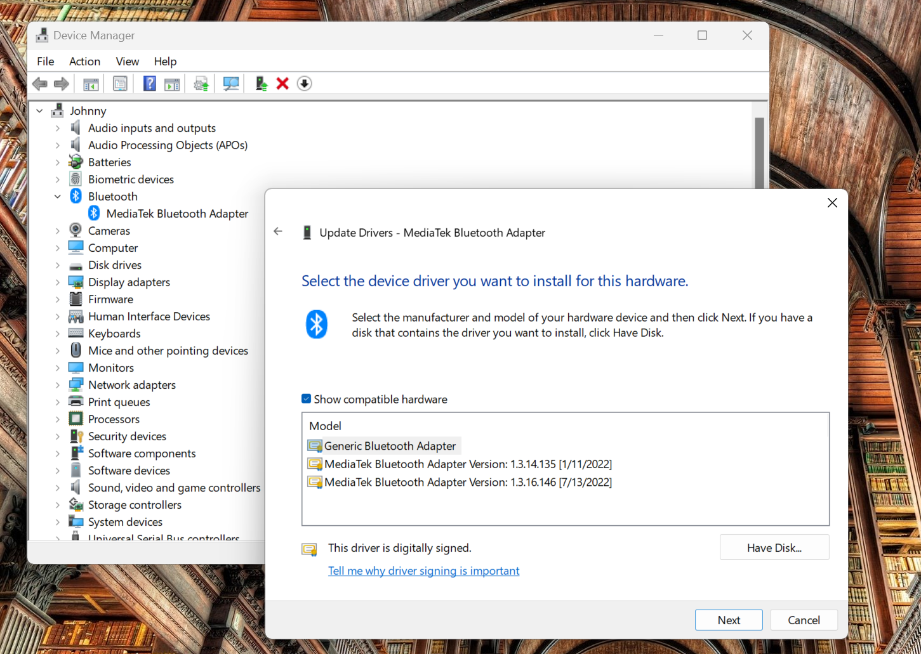Click the Next button

pos(729,620)
